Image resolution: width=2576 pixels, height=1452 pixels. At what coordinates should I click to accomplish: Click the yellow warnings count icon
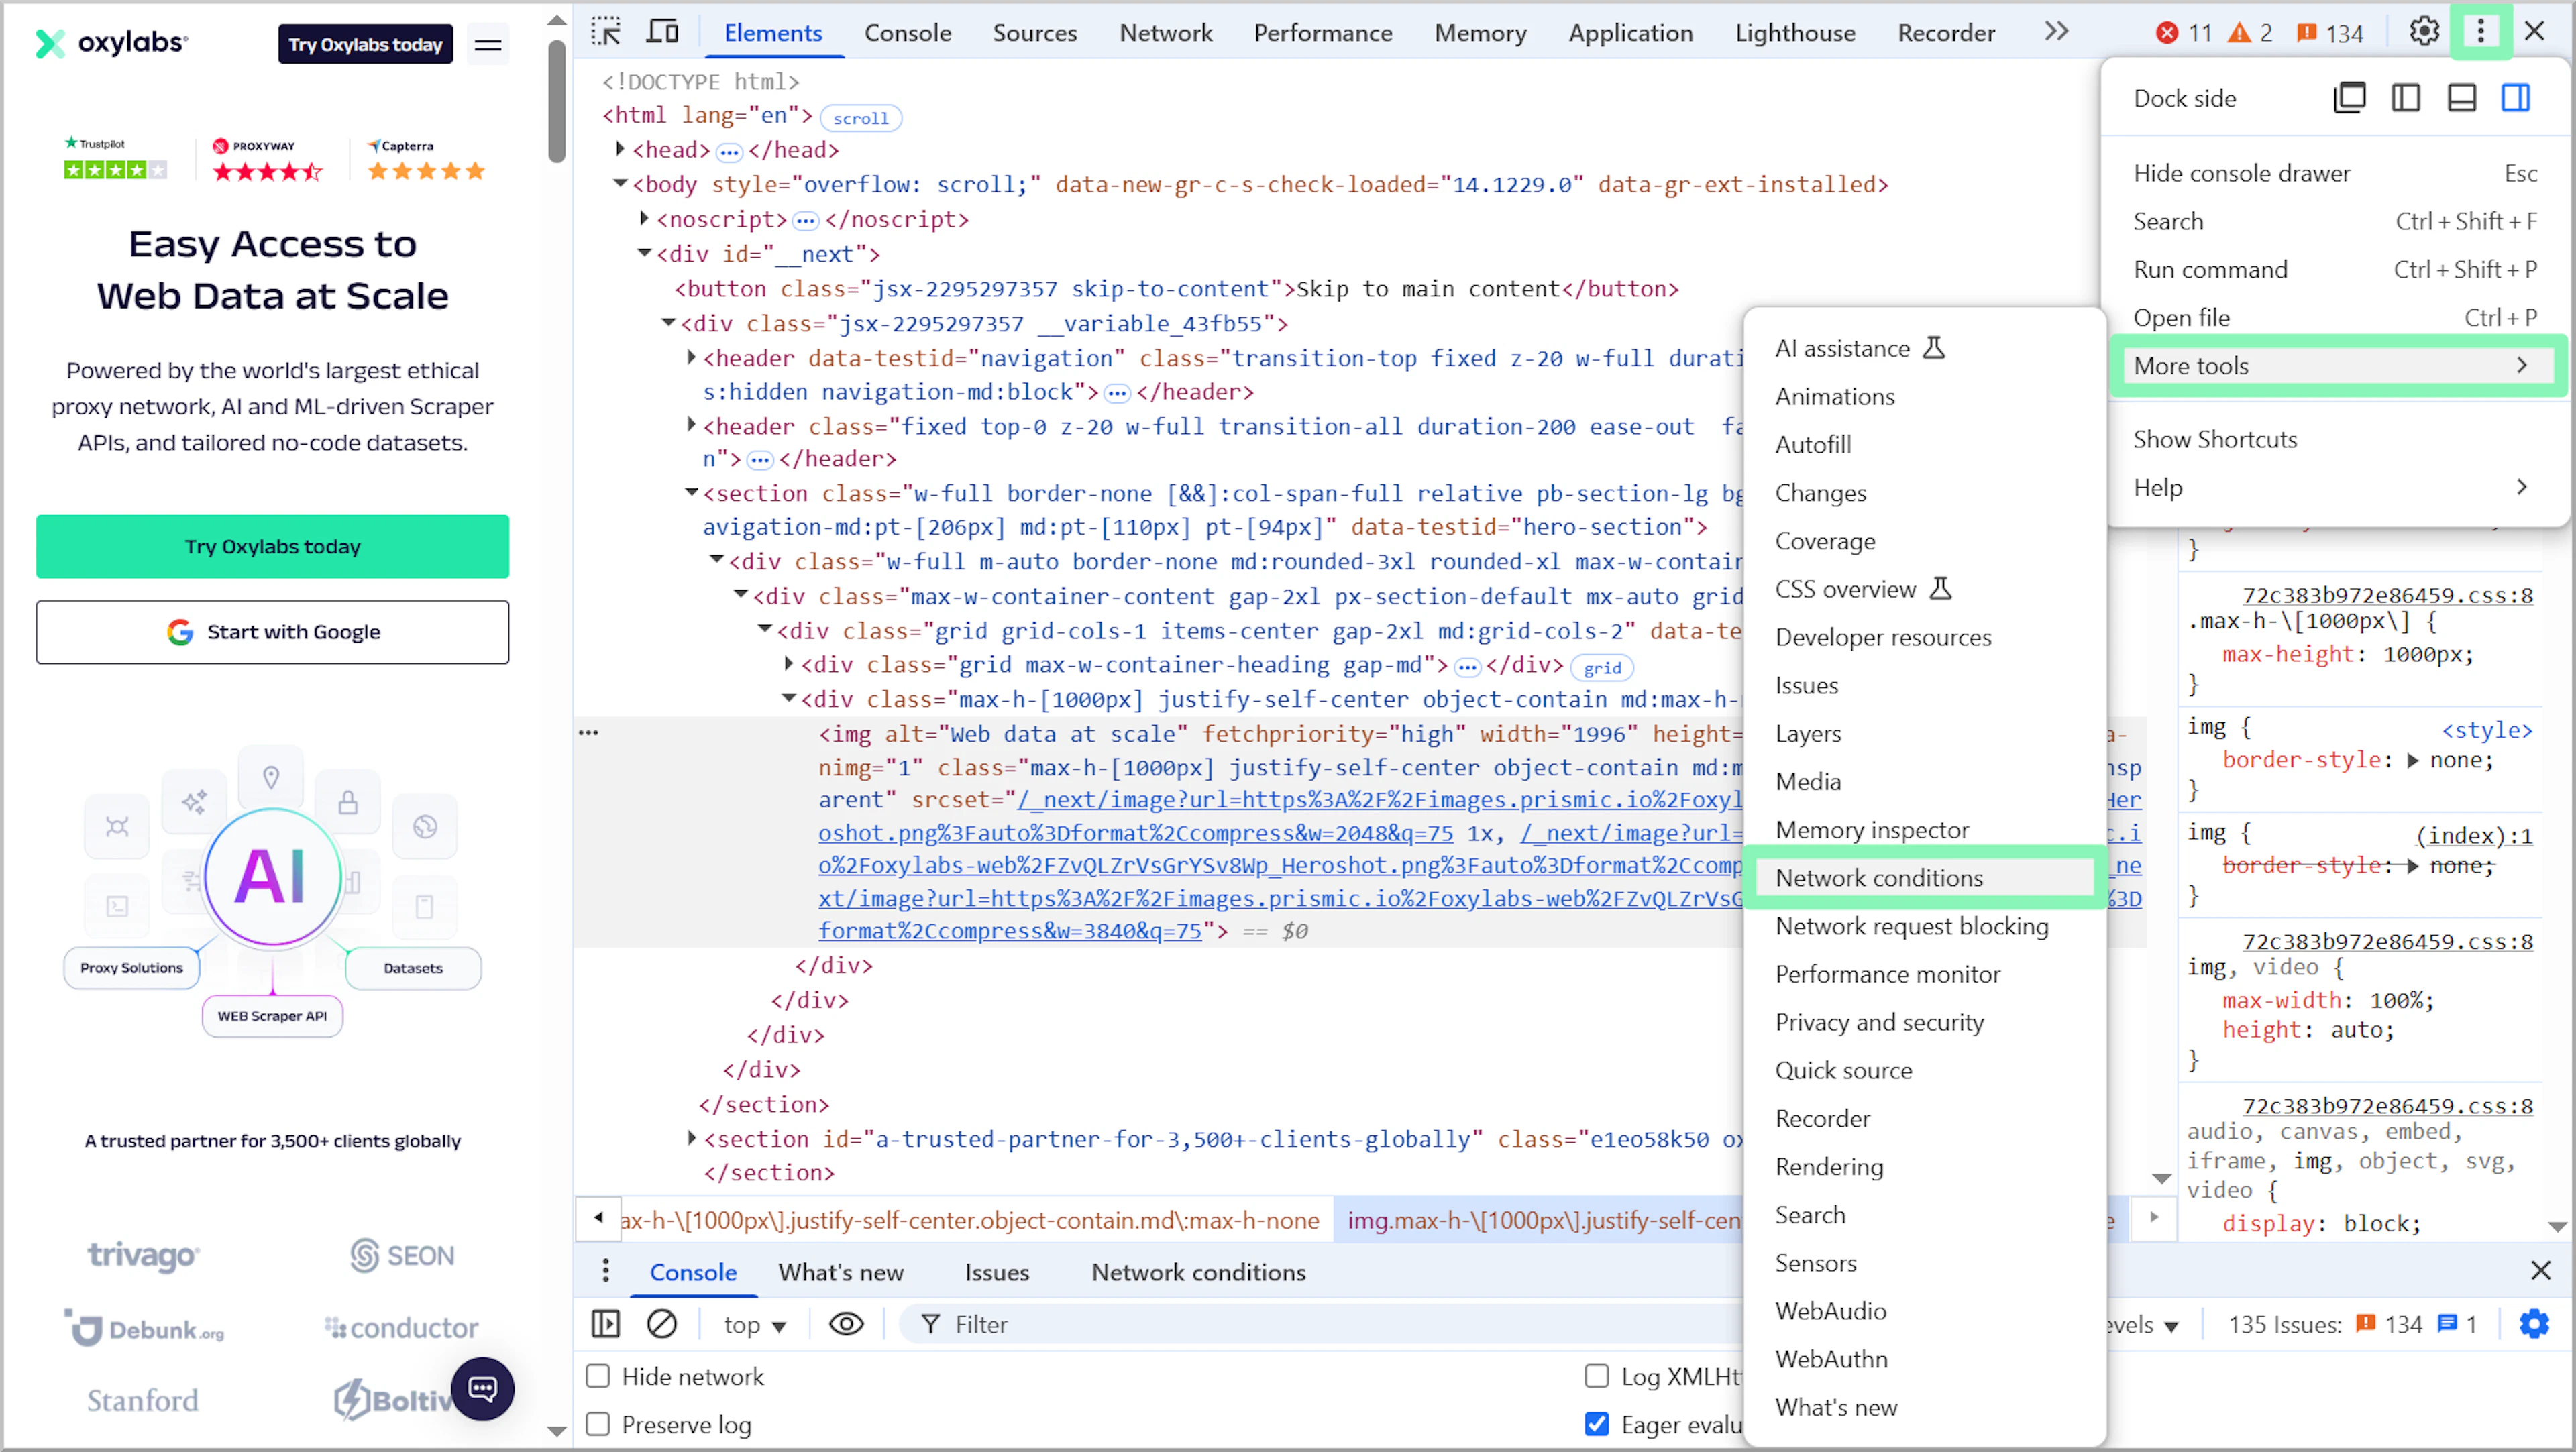pos(2239,33)
